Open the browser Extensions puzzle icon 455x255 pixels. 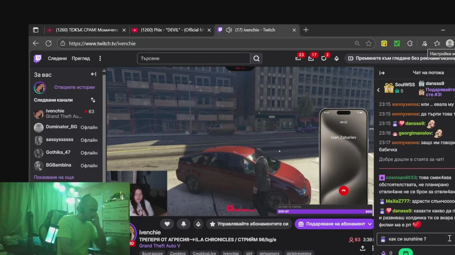410,43
